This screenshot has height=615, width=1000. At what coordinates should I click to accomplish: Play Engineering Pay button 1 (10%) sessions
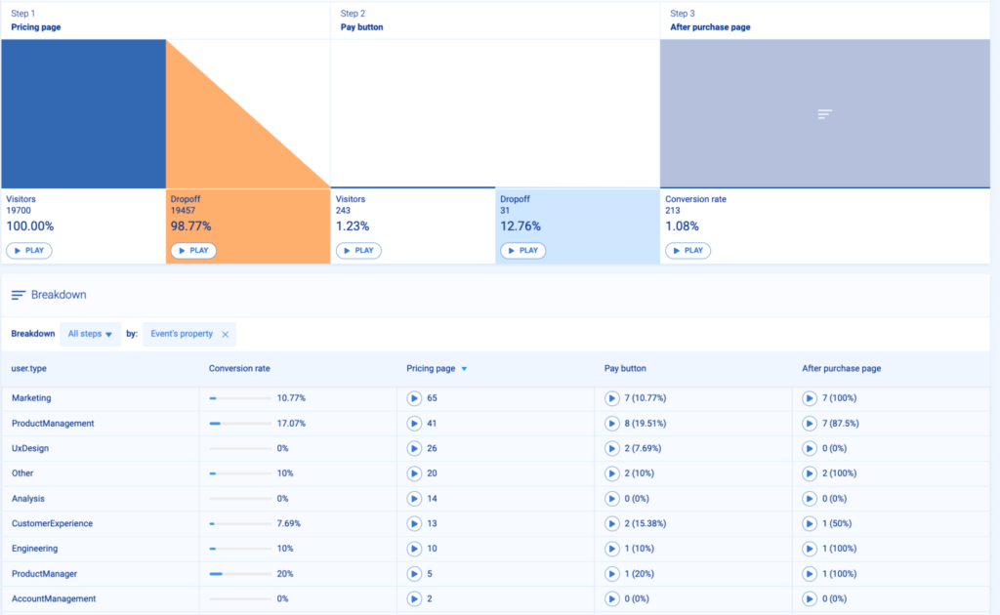coord(611,549)
